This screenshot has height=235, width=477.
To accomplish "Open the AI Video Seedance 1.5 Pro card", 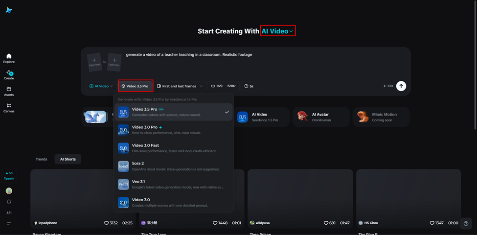I will point(261,117).
